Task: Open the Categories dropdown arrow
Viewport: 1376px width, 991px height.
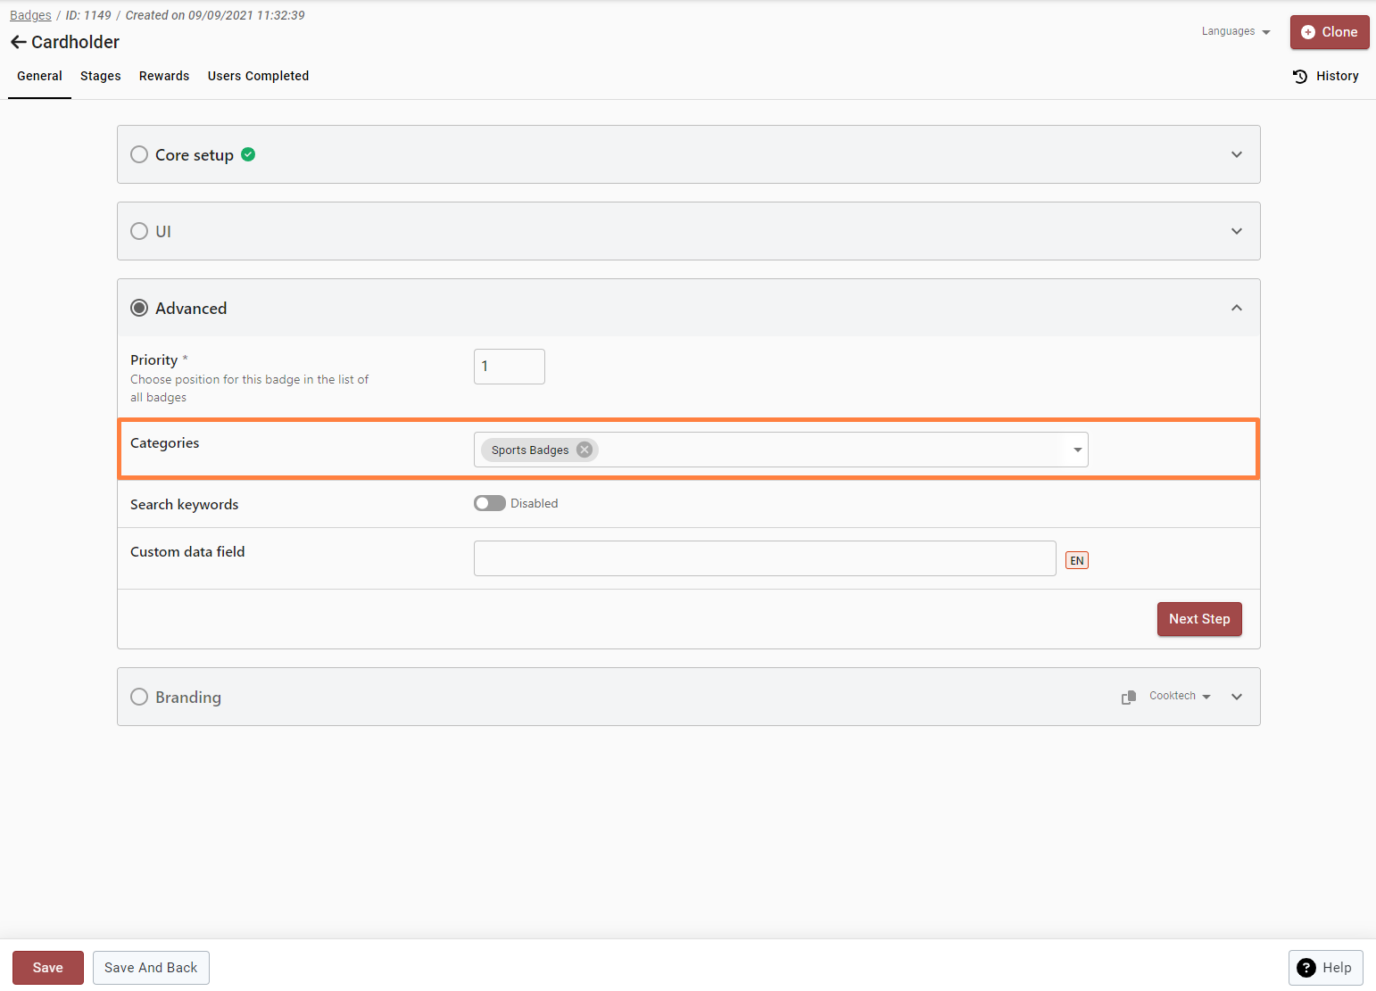Action: point(1077,450)
